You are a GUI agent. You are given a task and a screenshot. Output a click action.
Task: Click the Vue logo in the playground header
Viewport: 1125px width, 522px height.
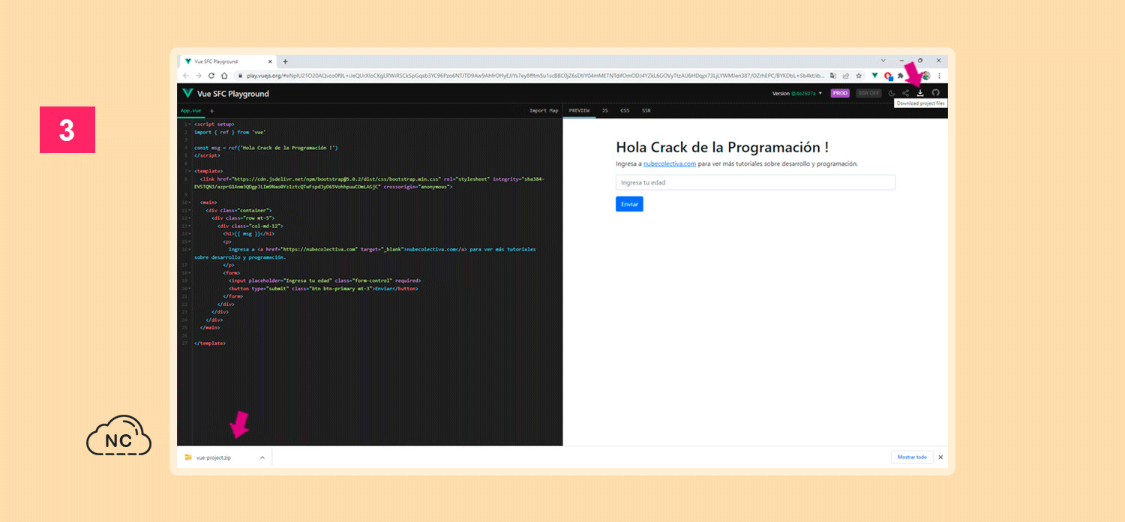click(187, 94)
